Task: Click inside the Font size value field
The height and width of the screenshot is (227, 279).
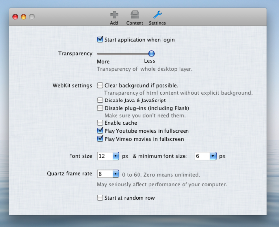Action: click(105, 156)
